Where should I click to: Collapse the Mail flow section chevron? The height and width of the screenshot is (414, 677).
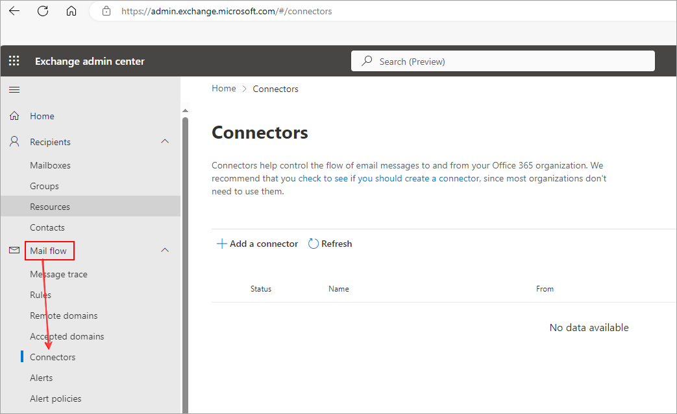[x=165, y=250]
